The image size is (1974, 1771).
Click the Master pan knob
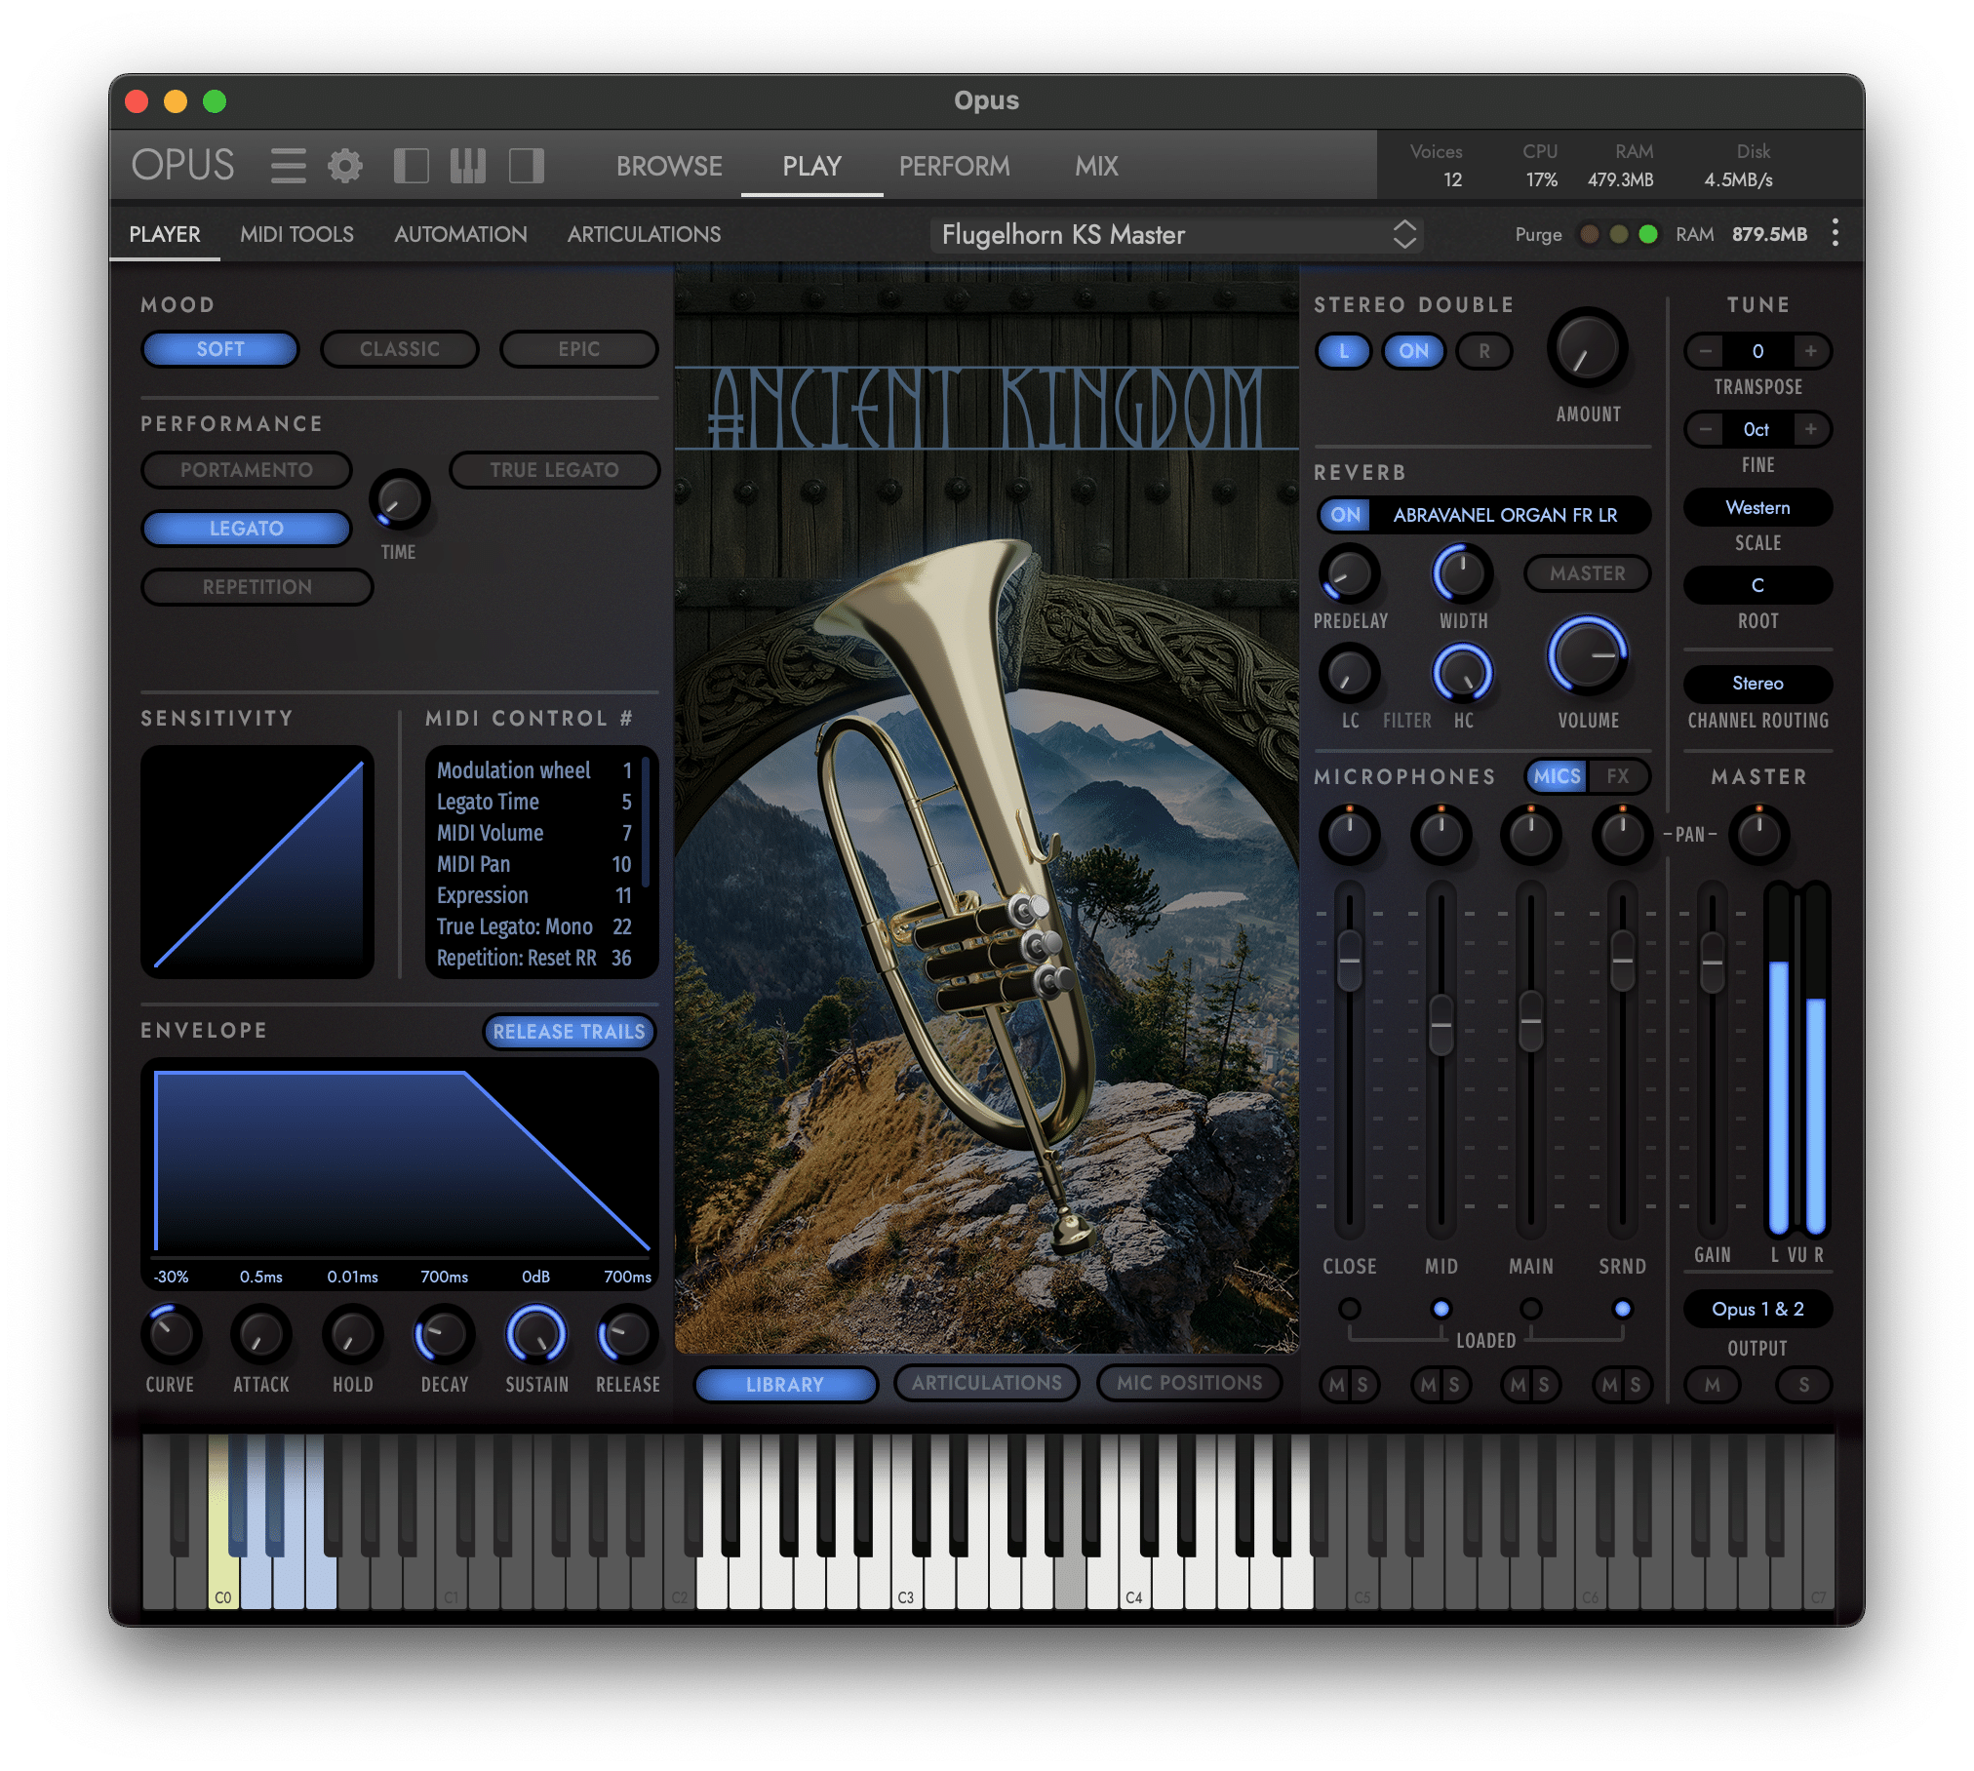pos(1759,834)
